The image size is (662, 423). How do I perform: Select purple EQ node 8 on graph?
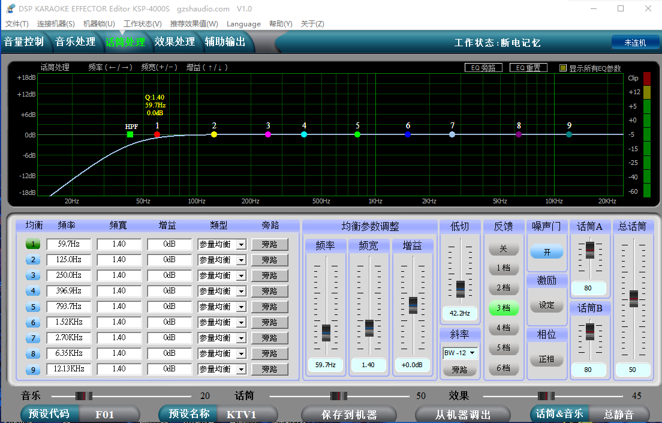519,134
